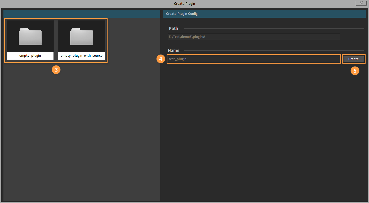Click the orange step 5 badge
Image resolution: width=369 pixels, height=203 pixels.
tap(355, 71)
